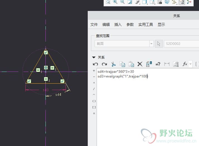Click the select-object arrow button
Screen dimensions: 199x146
pos(159,44)
